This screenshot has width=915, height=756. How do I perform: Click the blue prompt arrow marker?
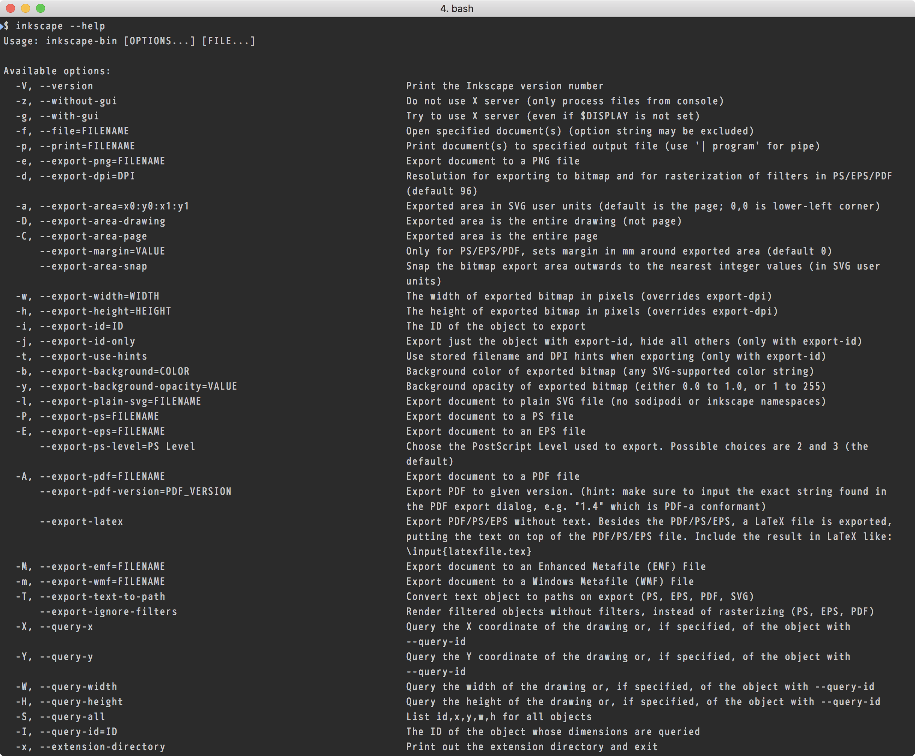click(2, 26)
